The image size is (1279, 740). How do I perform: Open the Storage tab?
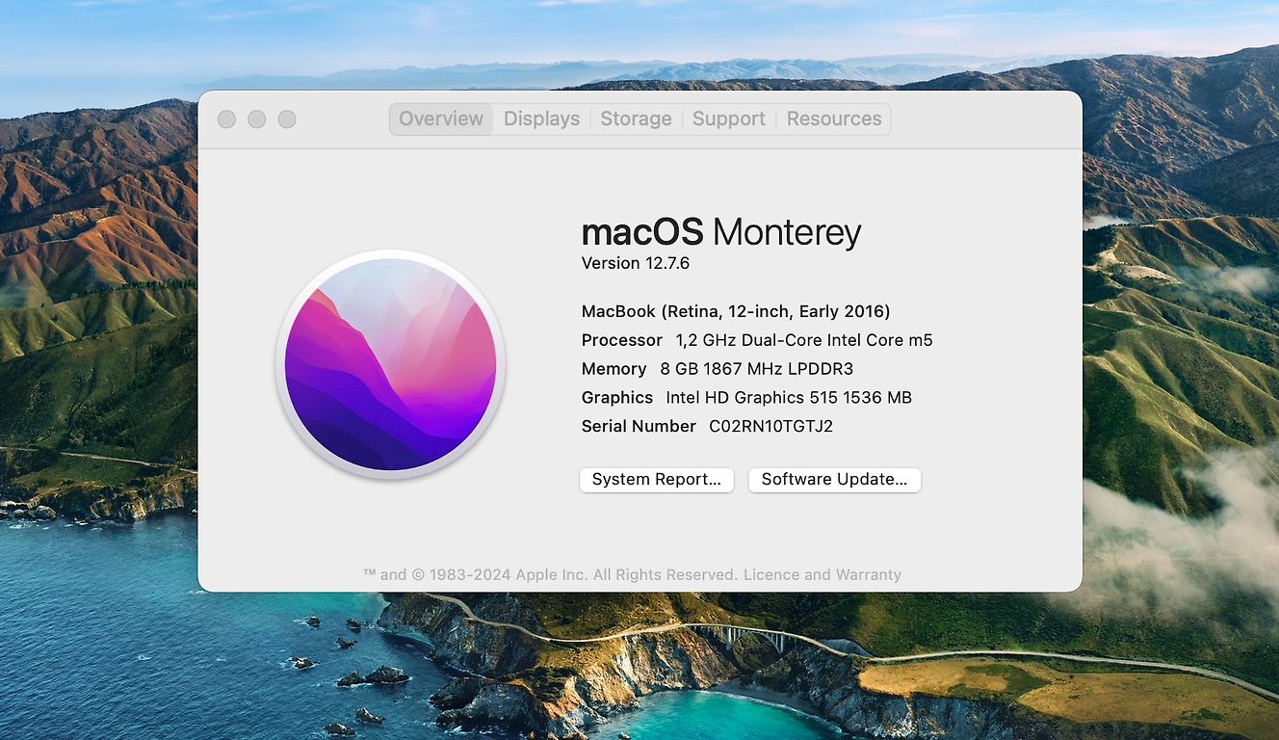636,119
